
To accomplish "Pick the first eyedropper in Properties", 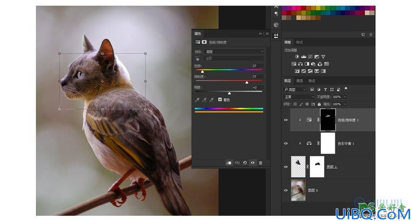I will click(197, 100).
